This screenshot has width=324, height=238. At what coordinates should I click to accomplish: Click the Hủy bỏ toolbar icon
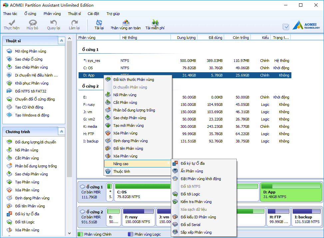(33, 23)
